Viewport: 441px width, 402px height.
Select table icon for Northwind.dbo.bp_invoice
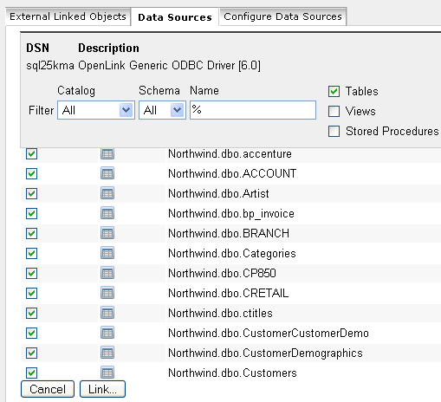click(x=107, y=213)
